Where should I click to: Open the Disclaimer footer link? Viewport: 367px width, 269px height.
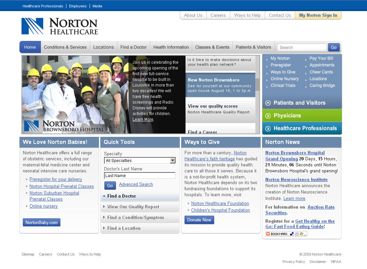tap(318, 262)
